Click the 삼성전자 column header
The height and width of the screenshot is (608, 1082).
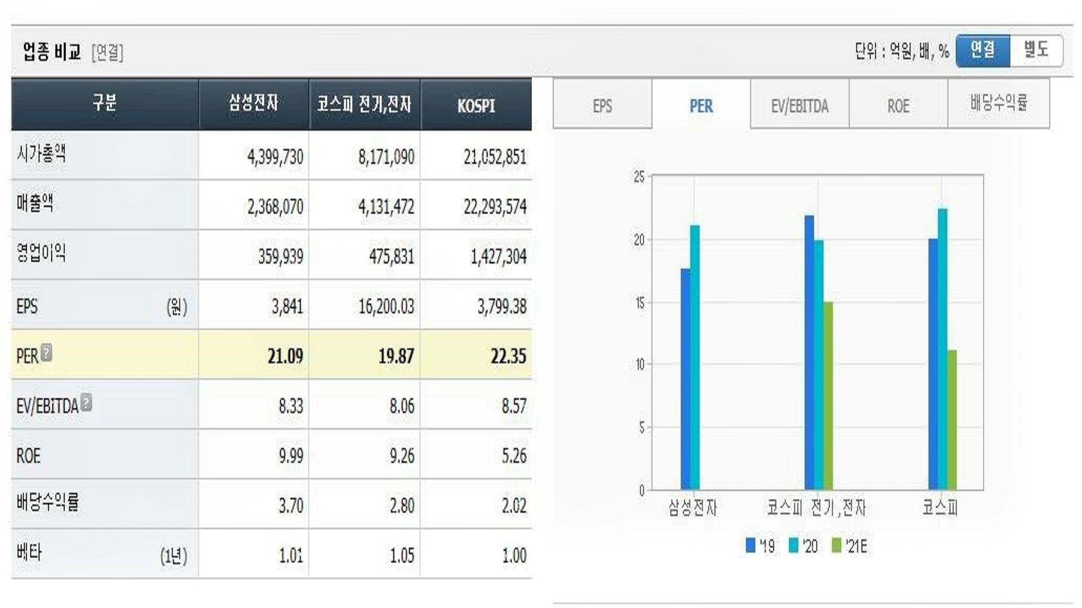[254, 104]
